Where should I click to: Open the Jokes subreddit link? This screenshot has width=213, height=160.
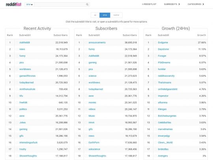click(22, 122)
